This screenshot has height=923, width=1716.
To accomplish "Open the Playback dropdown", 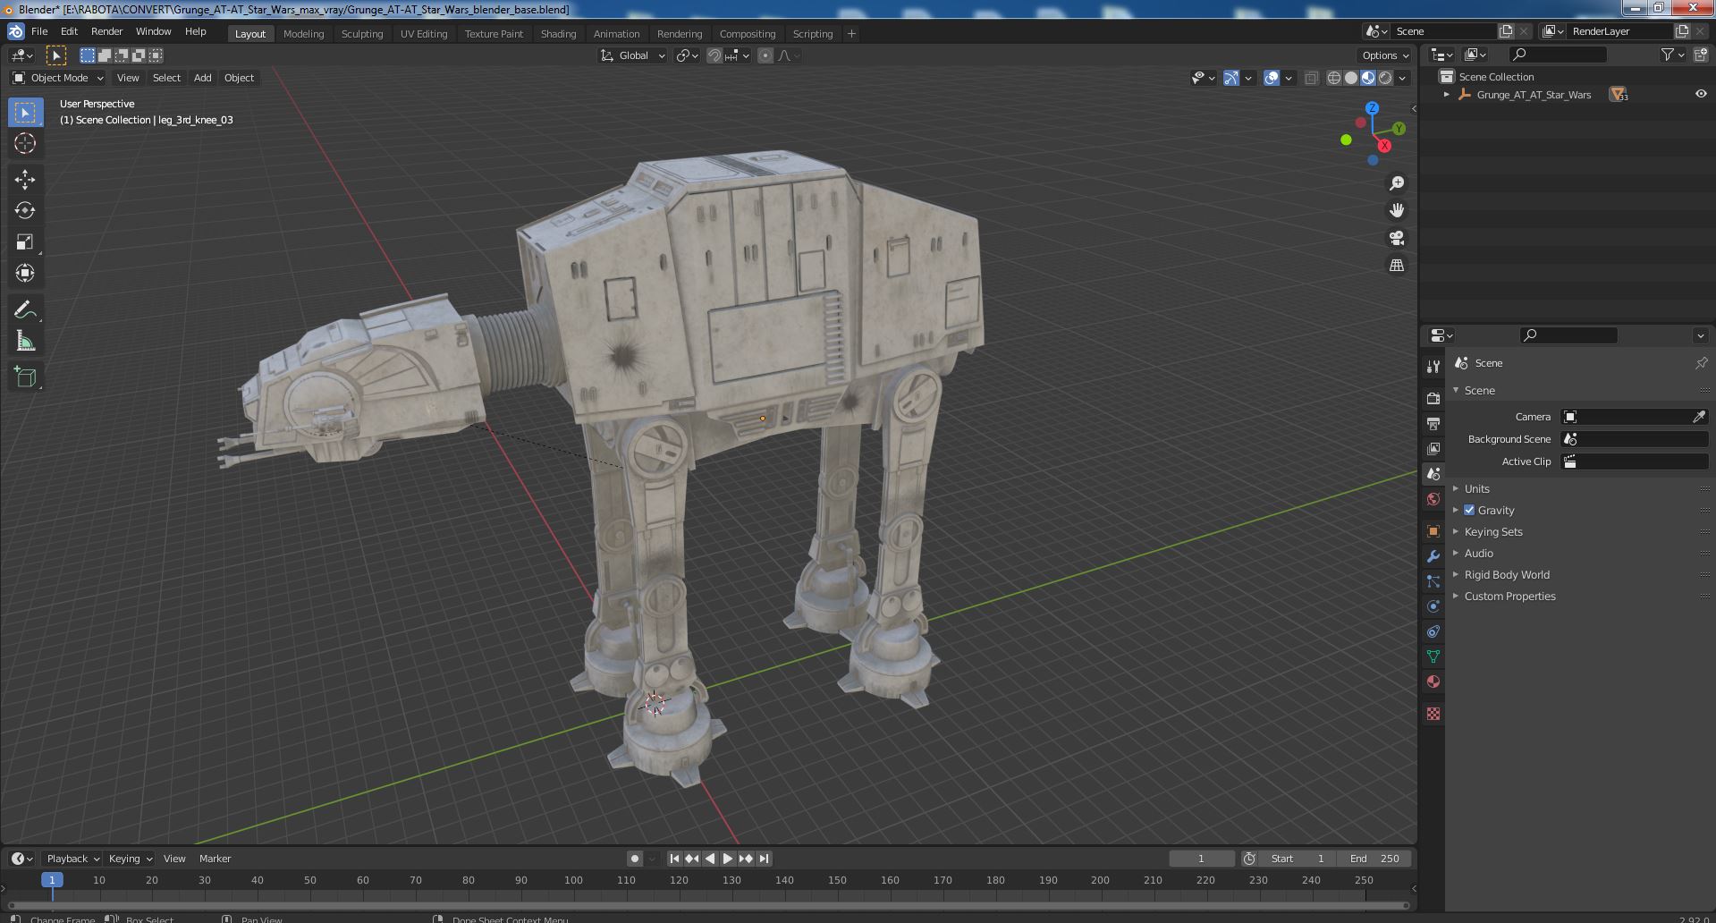I will pyautogui.click(x=72, y=859).
